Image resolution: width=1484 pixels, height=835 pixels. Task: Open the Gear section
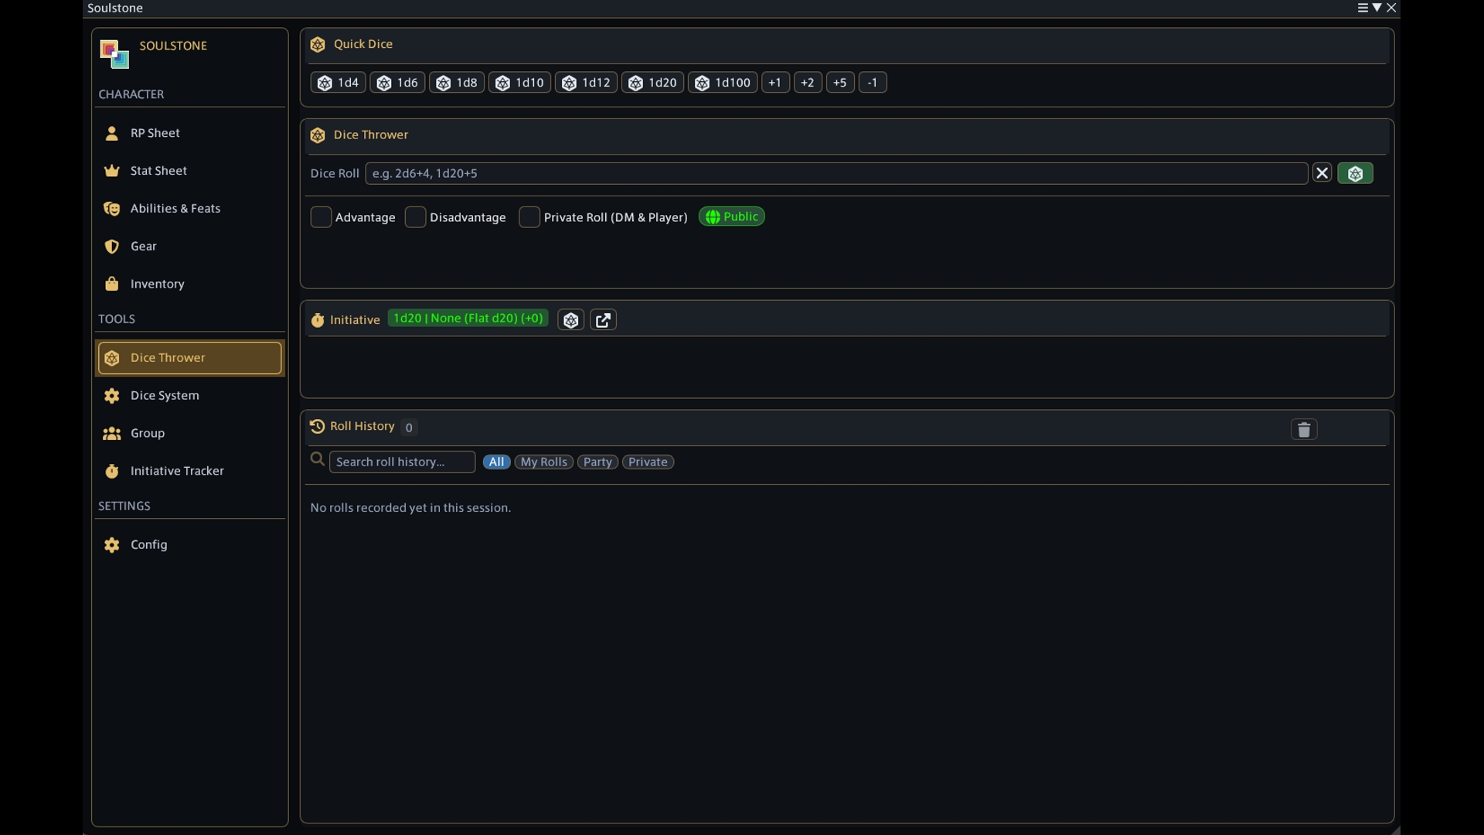tap(189, 247)
